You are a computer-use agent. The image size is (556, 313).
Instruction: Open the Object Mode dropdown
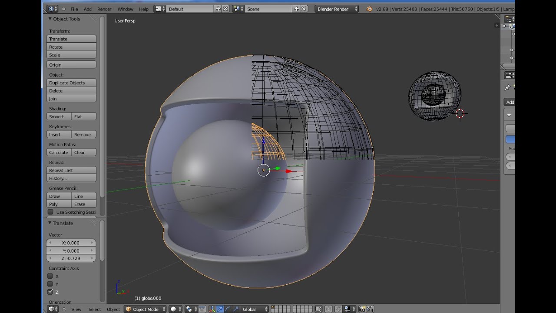click(146, 309)
